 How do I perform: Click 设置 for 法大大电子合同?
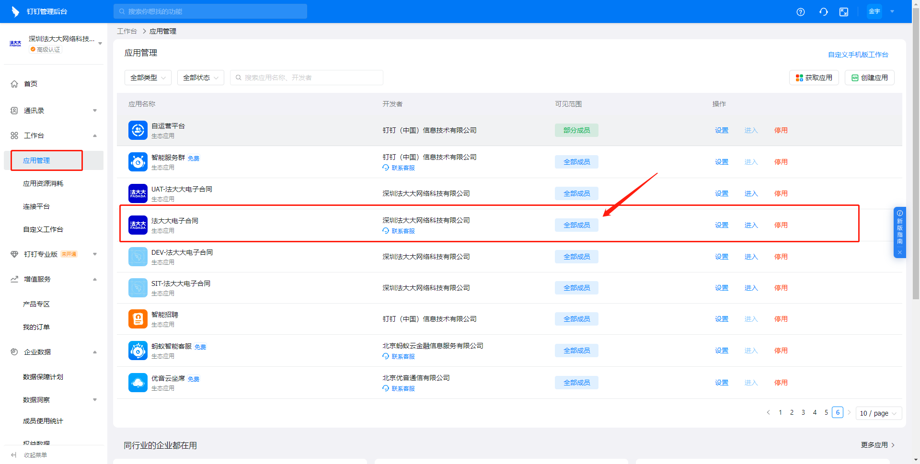pos(722,225)
